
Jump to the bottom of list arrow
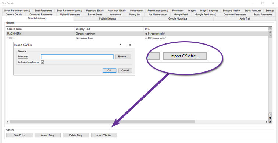[270, 122]
